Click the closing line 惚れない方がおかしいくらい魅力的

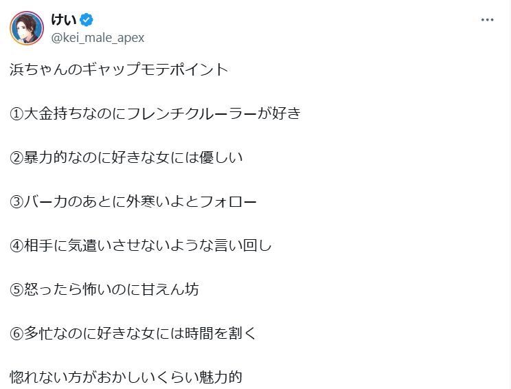[126, 377]
